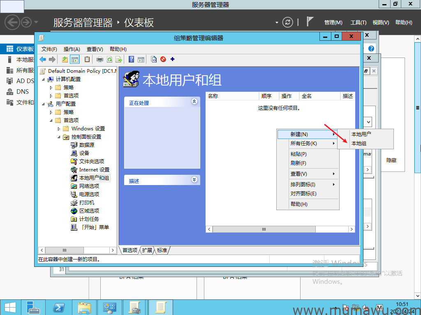Click the green Refresh toolbar icon
The width and height of the screenshot is (421, 315).
pos(109,59)
